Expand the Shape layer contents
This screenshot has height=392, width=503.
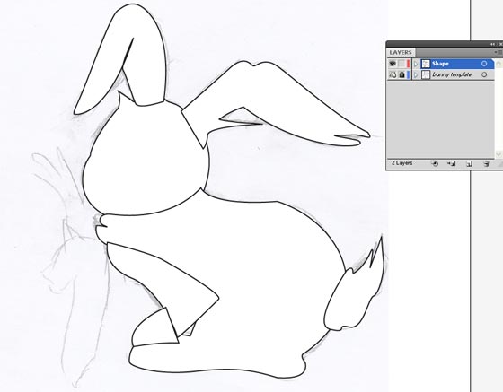[416, 64]
